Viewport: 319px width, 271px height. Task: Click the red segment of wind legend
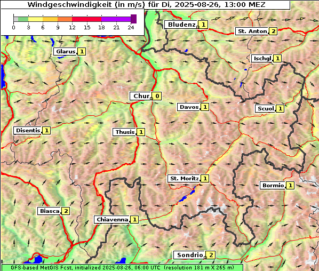click(86, 19)
